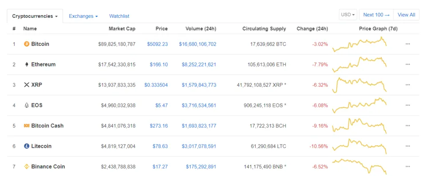Image resolution: width=426 pixels, height=176 pixels.
Task: Click Binance Coin price $17.27
Action: click(160, 167)
